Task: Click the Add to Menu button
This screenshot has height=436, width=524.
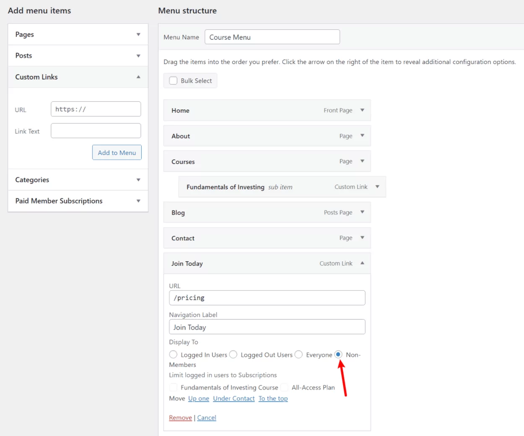Action: (x=117, y=152)
